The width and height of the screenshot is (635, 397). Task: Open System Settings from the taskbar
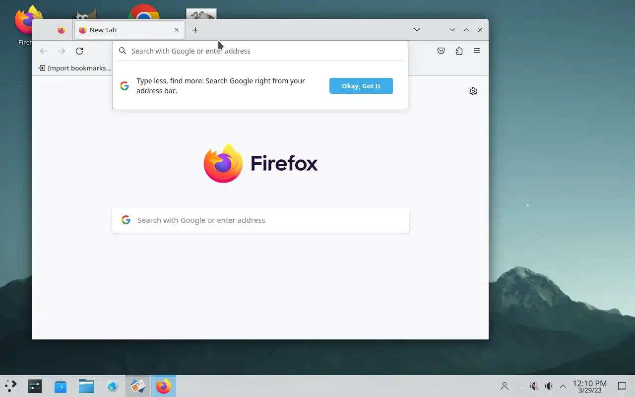(35, 386)
